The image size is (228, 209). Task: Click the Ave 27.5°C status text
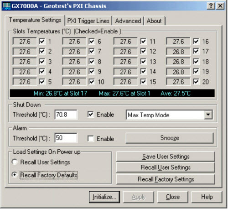(x=176, y=93)
